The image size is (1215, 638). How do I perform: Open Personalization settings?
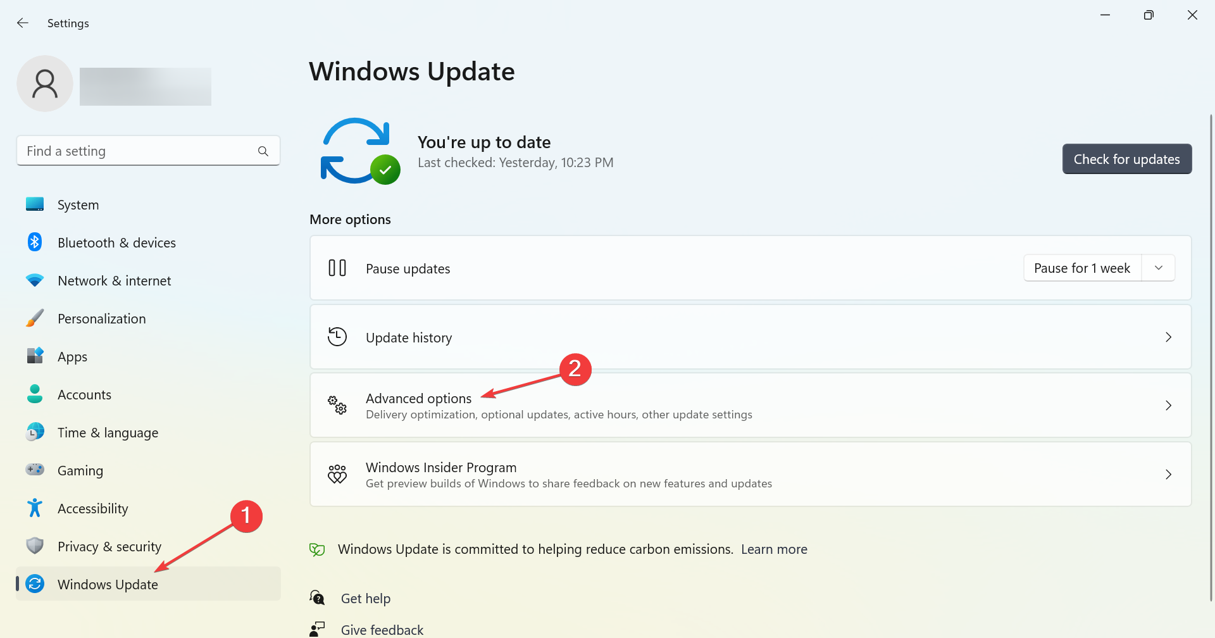point(101,318)
